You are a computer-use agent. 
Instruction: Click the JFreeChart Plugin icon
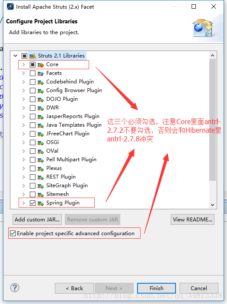pyautogui.click(x=41, y=134)
